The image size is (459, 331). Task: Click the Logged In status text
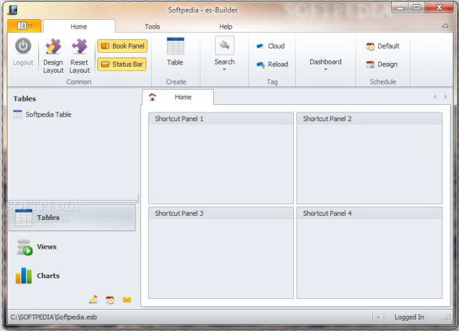pos(409,317)
